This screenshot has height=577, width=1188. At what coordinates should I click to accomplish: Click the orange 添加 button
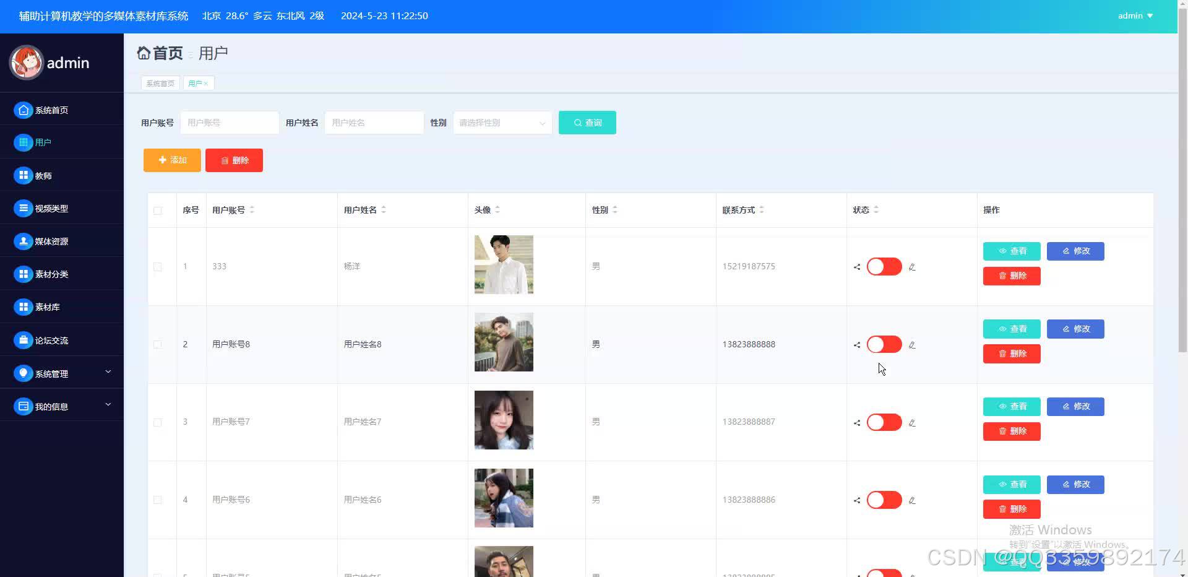[x=172, y=160]
